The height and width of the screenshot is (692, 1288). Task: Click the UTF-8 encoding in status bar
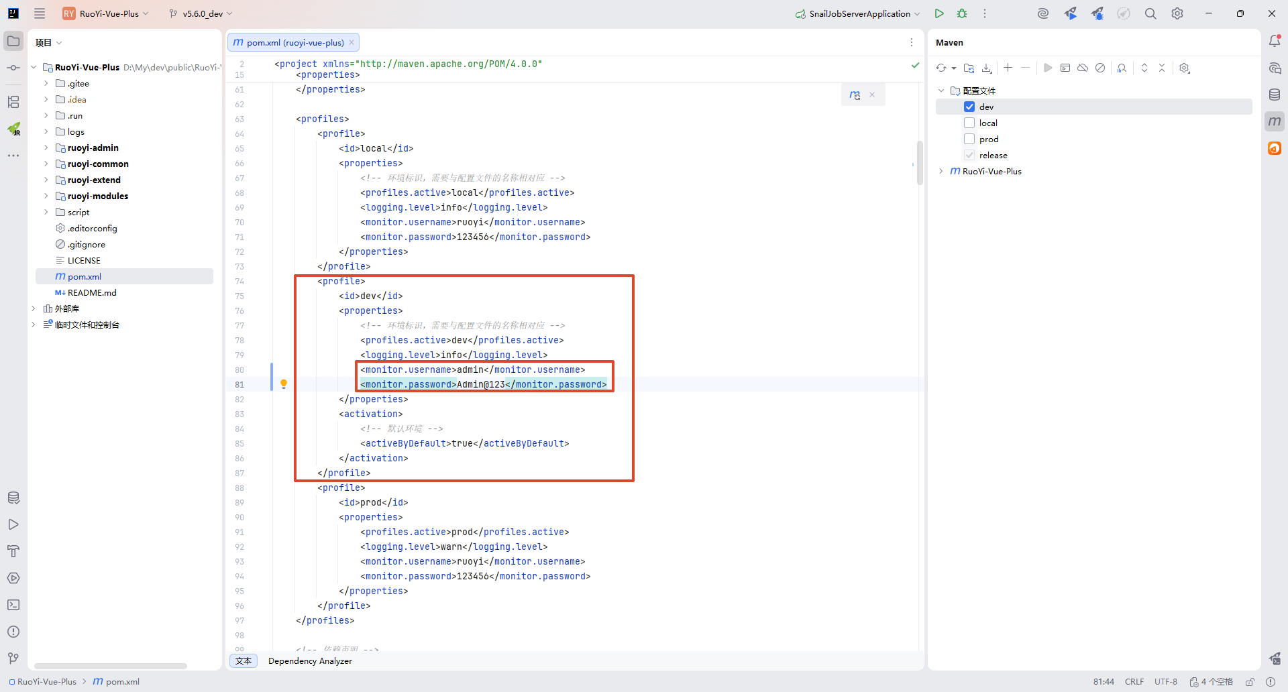pos(1165,681)
